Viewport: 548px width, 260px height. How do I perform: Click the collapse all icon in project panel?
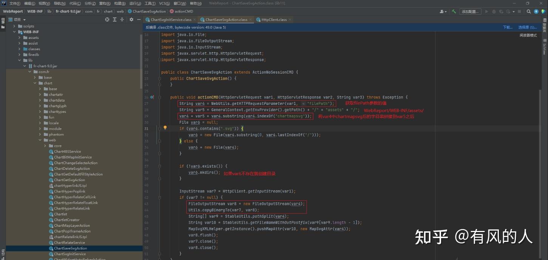click(x=122, y=20)
